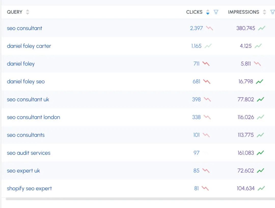Toggle sort arrows on Impressions column
Screen dimensions: 275x208
(265, 12)
